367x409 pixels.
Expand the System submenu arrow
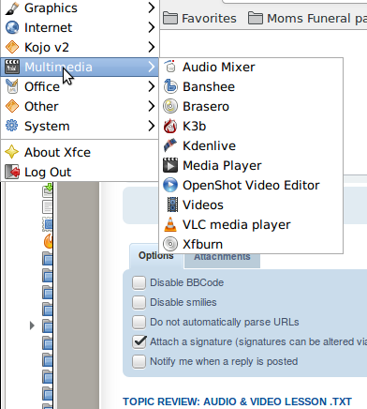(152, 126)
